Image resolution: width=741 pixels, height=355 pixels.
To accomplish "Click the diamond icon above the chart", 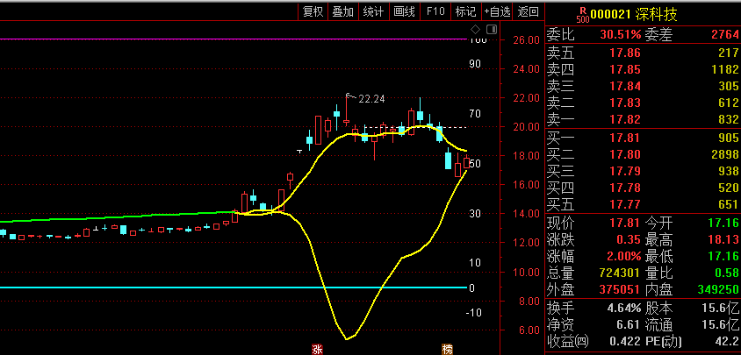I will (x=475, y=30).
